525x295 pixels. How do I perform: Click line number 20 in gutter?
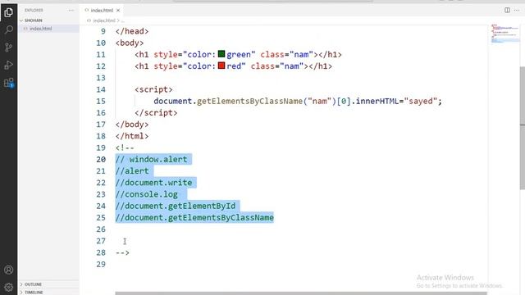click(x=101, y=159)
